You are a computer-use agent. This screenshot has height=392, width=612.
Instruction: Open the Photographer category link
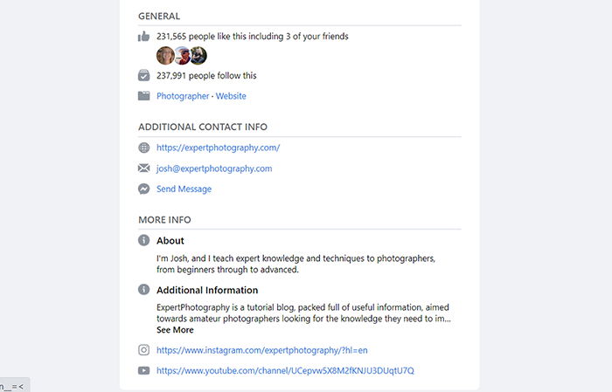183,96
